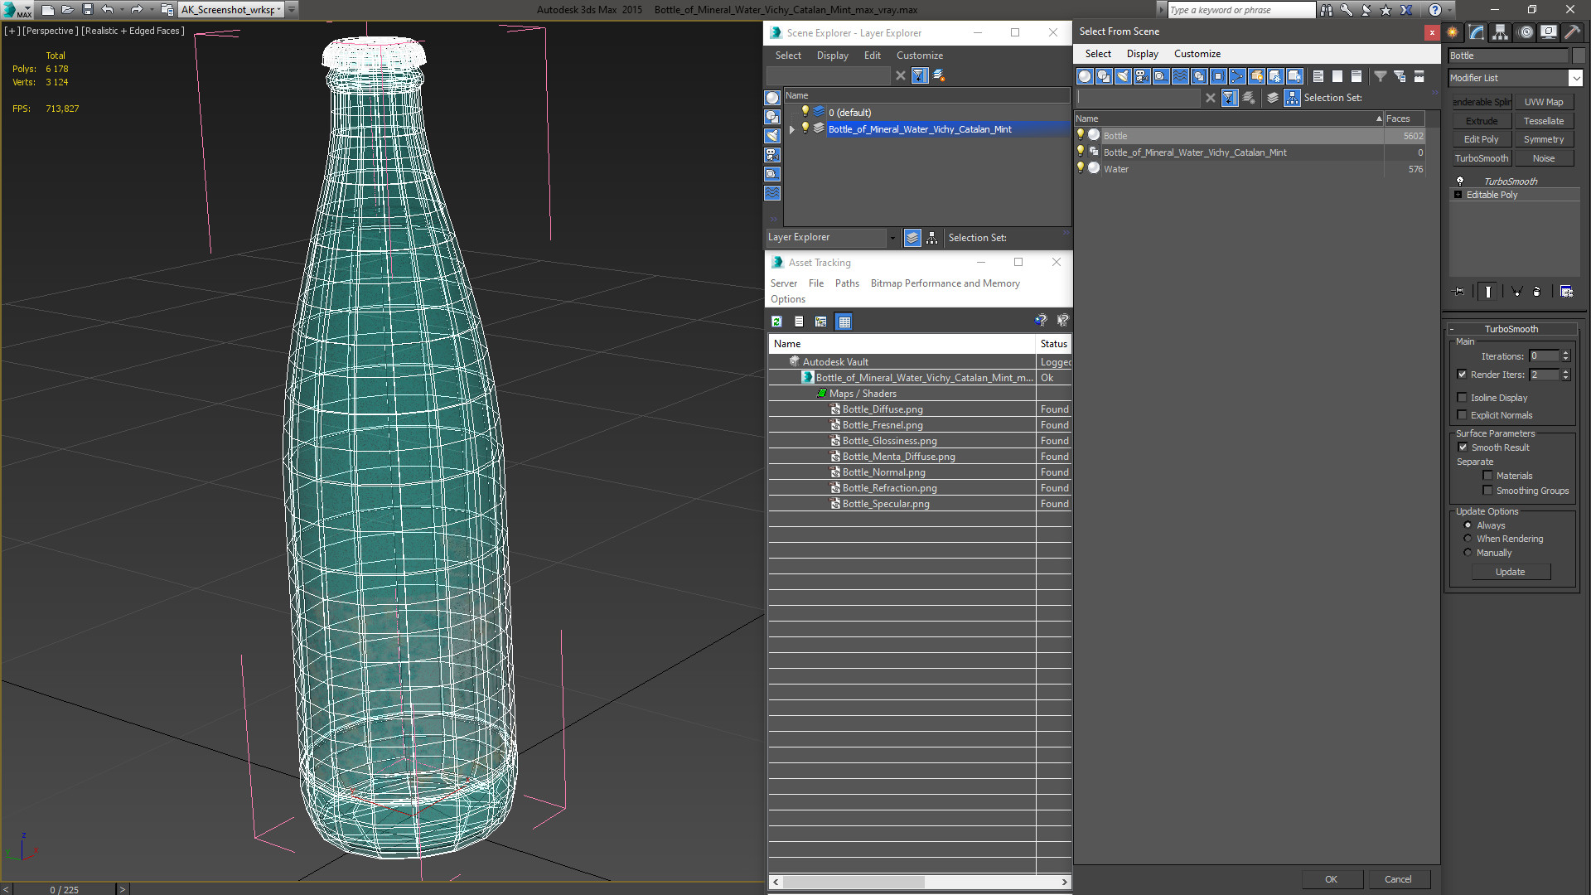Toggle Display Bone Objects filter in Select From Scene
The image size is (1591, 895).
click(x=1237, y=76)
